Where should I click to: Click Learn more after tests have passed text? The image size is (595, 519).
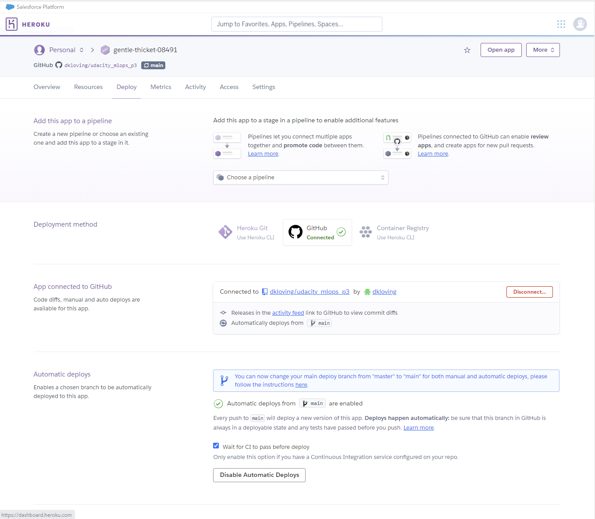point(419,428)
